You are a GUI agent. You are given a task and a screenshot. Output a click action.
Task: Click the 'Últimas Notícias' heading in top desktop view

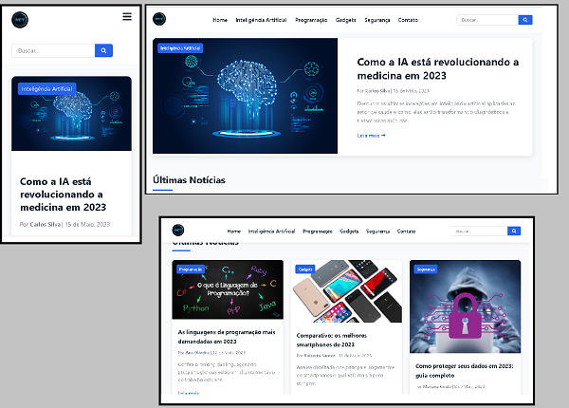tap(189, 180)
